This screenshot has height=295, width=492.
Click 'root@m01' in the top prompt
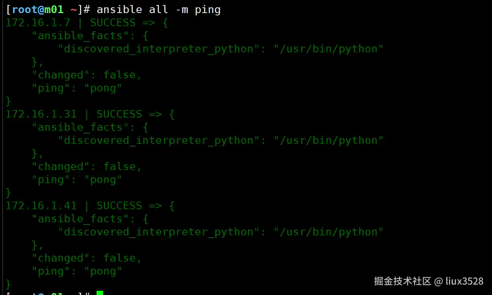pyautogui.click(x=38, y=10)
